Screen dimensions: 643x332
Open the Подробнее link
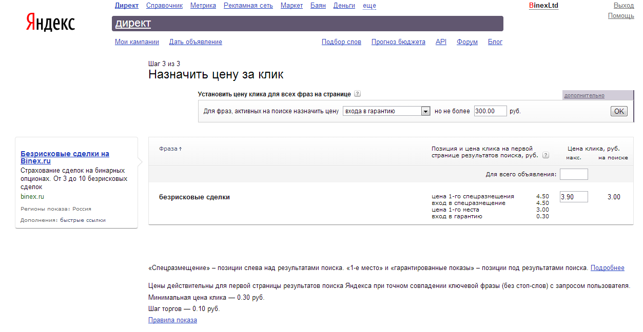tap(608, 268)
